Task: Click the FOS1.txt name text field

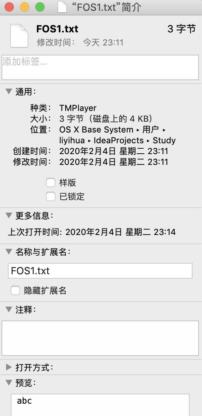Action: [100, 271]
